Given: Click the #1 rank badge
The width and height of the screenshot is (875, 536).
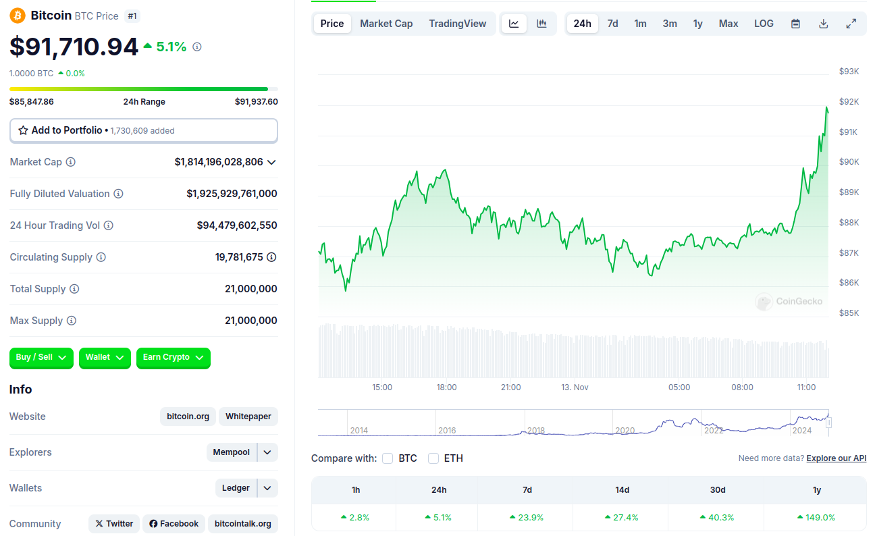Looking at the screenshot, I should pos(132,16).
